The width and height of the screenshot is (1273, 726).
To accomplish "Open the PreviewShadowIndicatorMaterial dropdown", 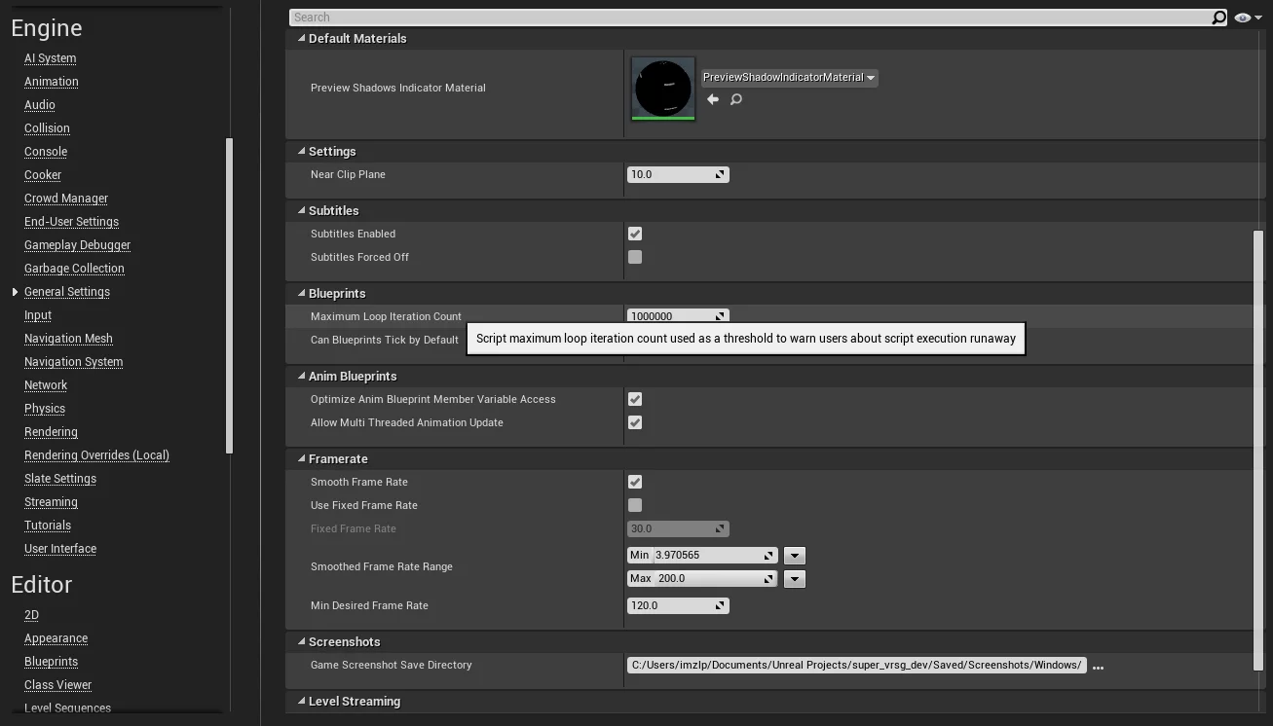I will (x=789, y=78).
